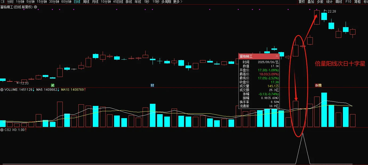Expand 更多 period options

click(178, 2)
